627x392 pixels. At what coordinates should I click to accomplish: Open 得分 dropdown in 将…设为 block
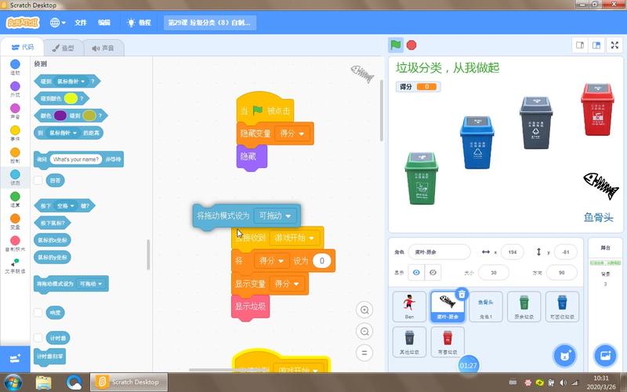(271, 261)
